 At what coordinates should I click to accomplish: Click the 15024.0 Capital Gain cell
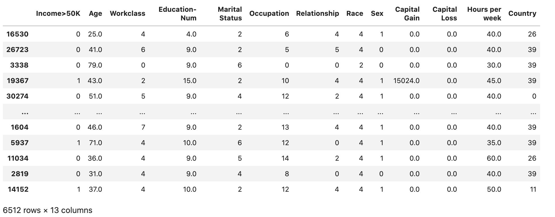pyautogui.click(x=406, y=81)
